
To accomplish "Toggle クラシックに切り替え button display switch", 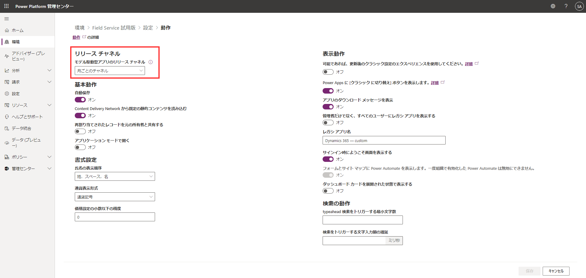I will [328, 91].
